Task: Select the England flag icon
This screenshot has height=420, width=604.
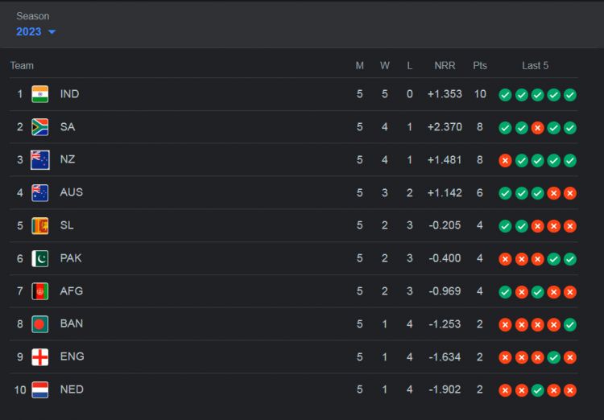Action: point(40,357)
